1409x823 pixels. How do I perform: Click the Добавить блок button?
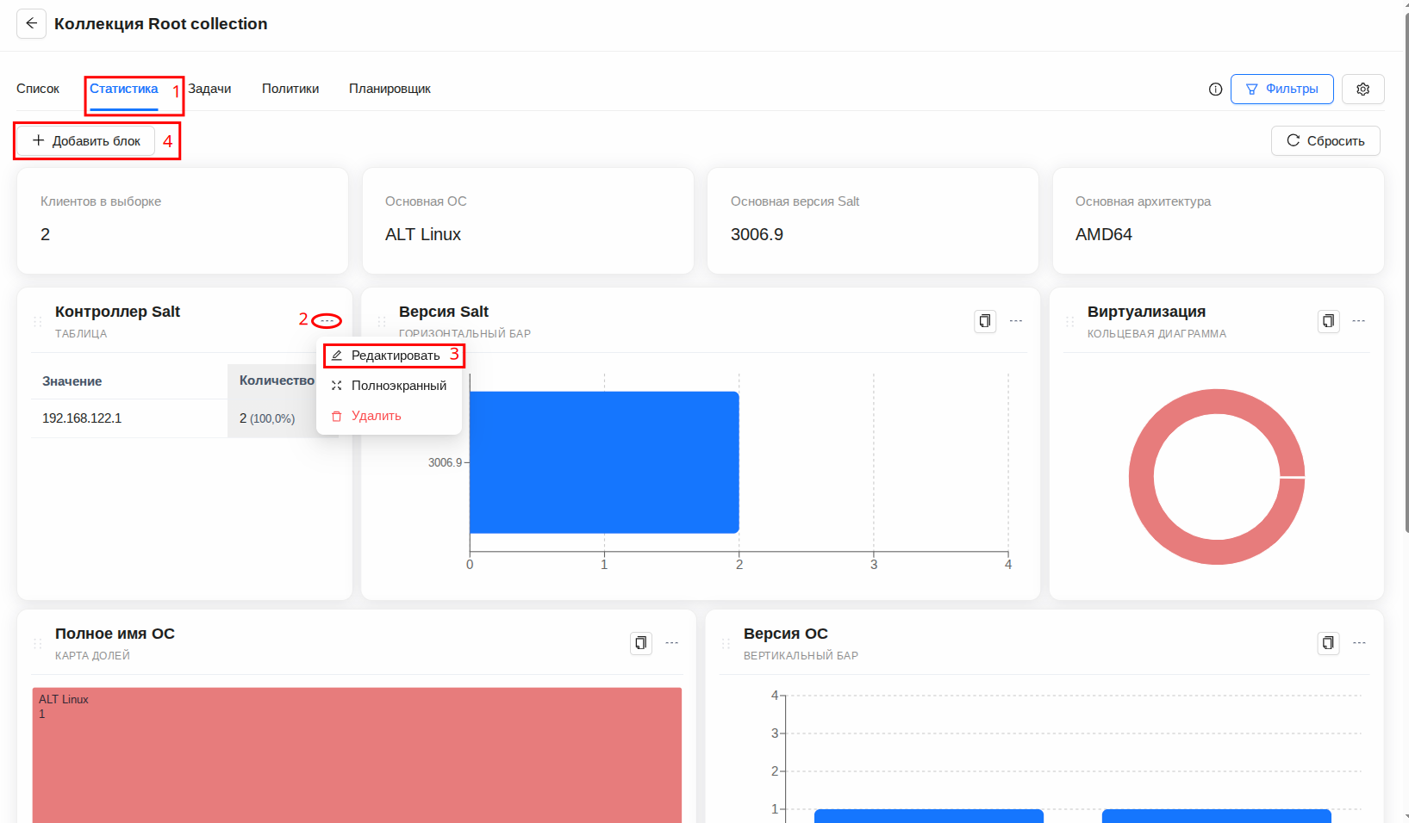tap(86, 140)
